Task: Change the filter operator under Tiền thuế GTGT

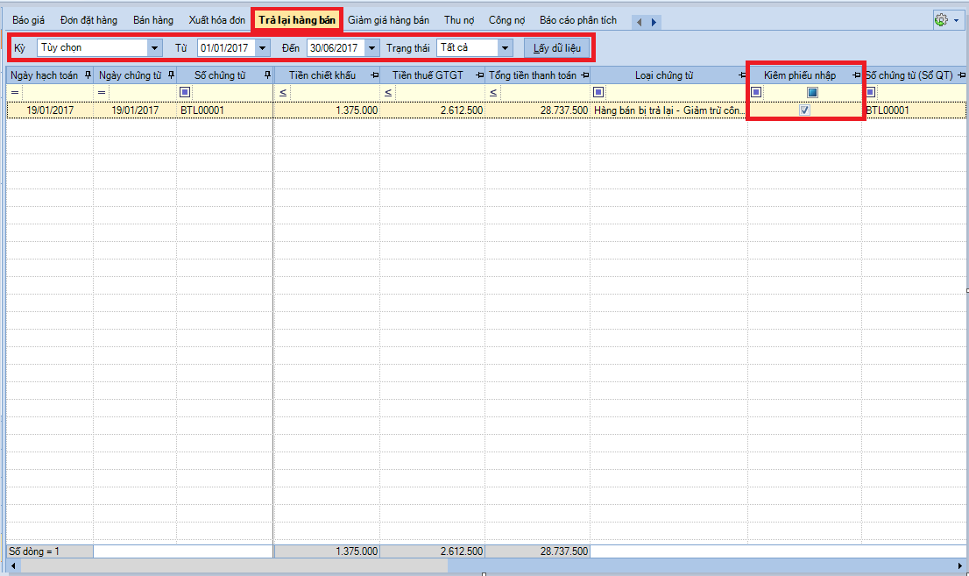Action: point(387,93)
